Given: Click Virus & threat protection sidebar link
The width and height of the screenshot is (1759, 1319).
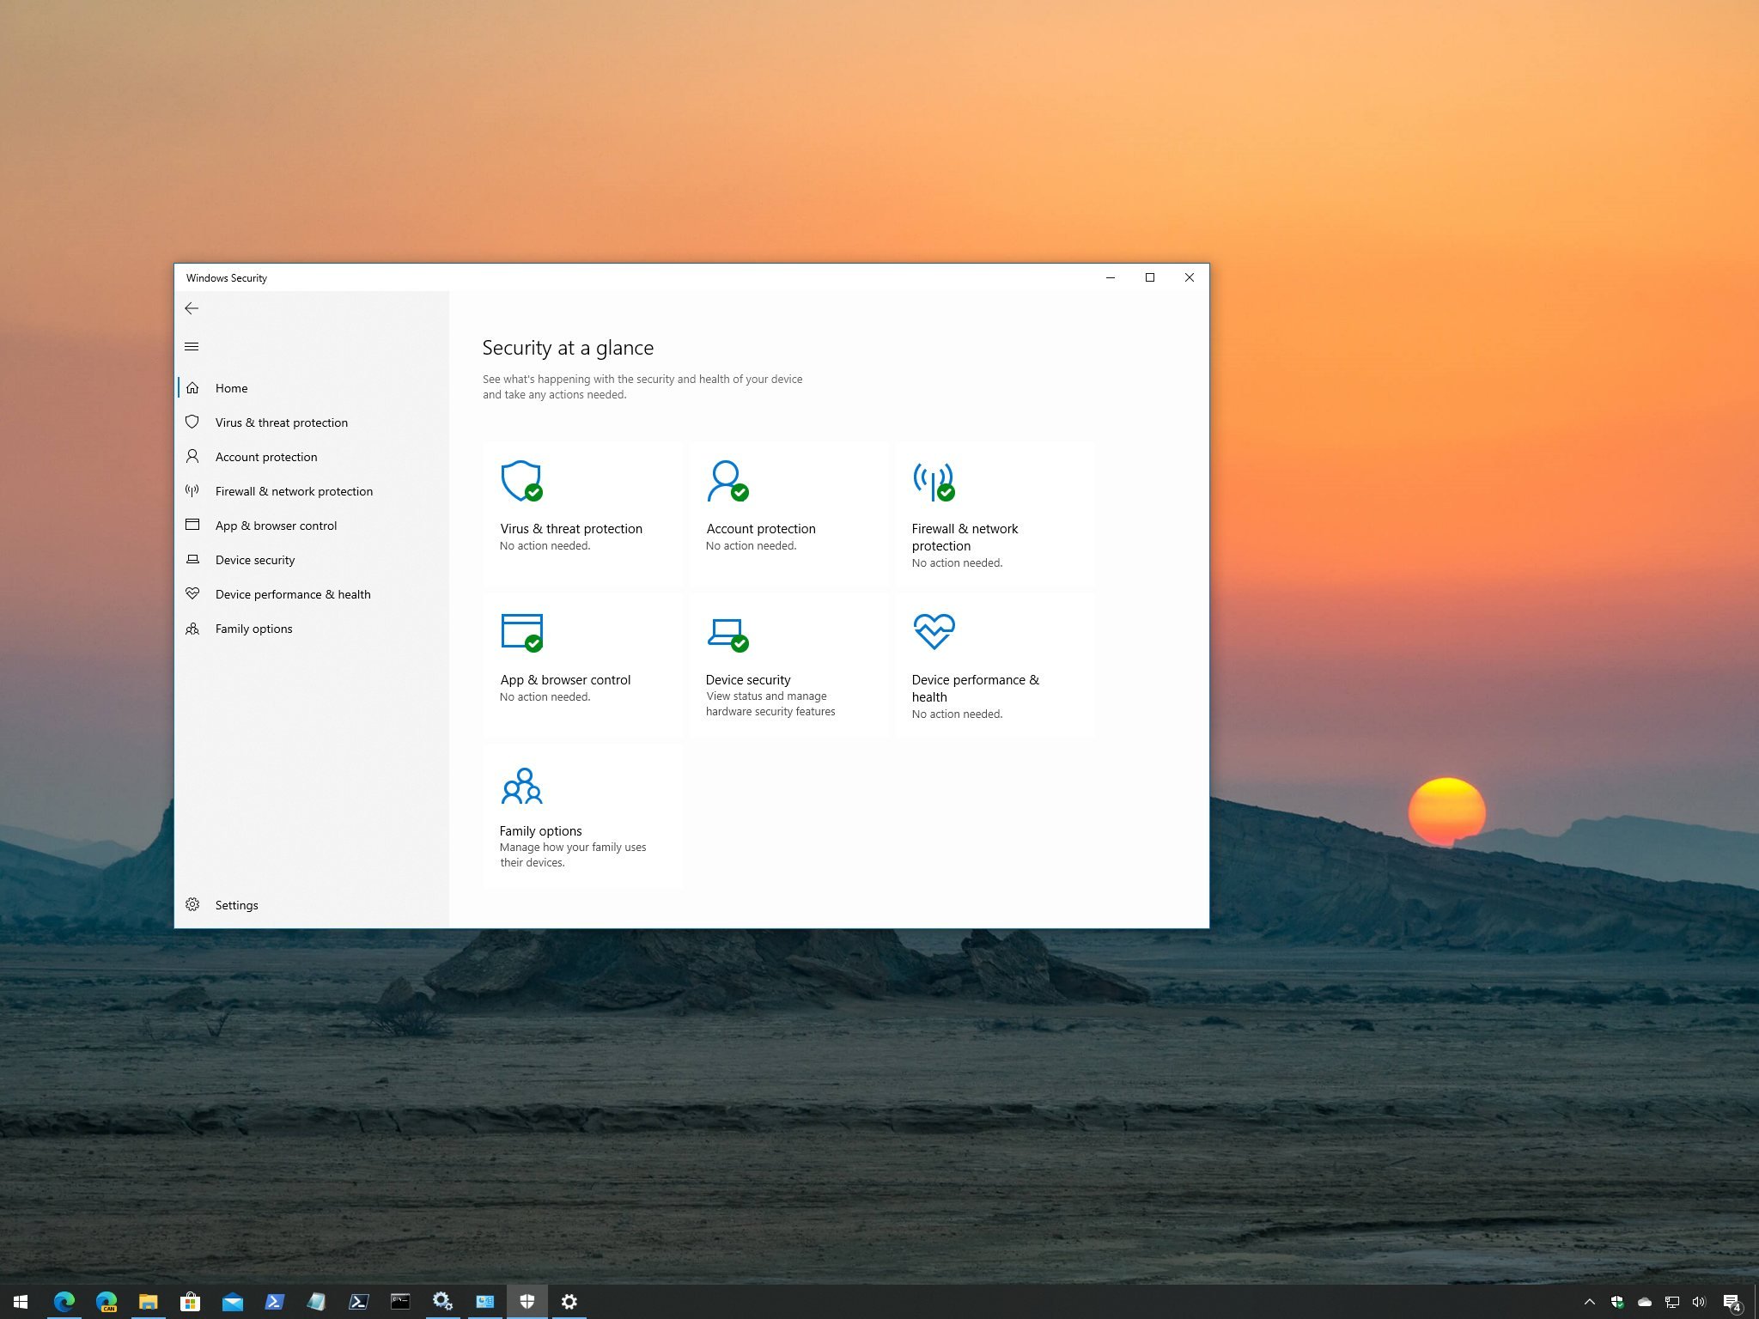Looking at the screenshot, I should (281, 421).
